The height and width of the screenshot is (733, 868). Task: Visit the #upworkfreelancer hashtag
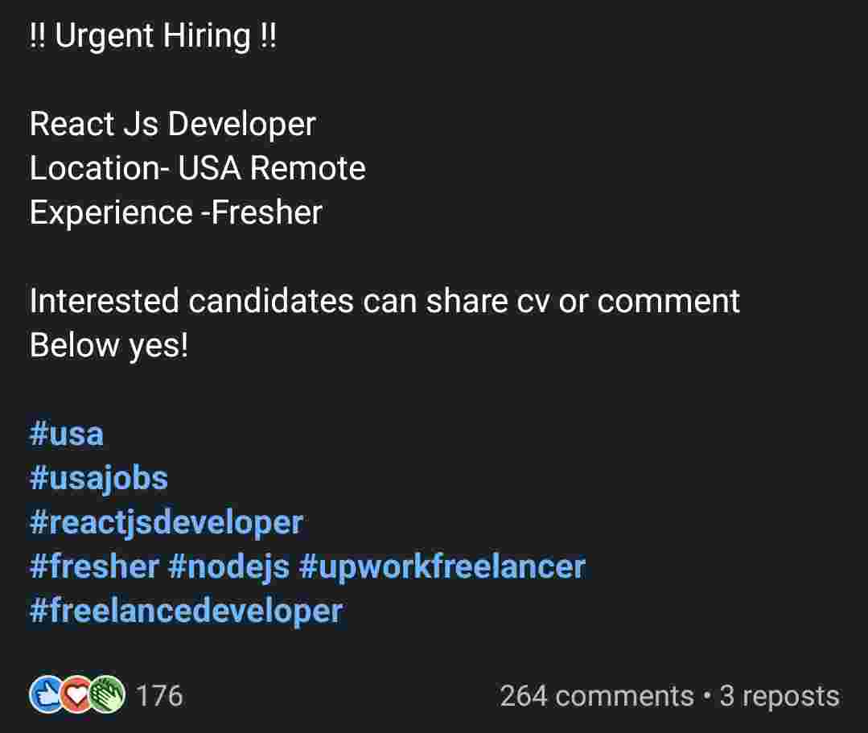(442, 566)
